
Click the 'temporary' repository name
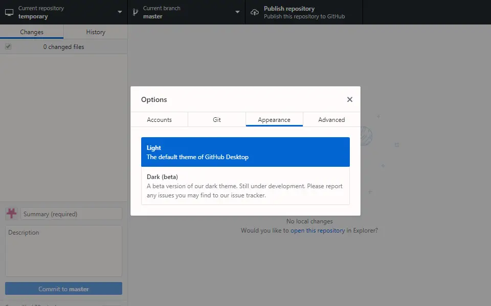click(33, 16)
